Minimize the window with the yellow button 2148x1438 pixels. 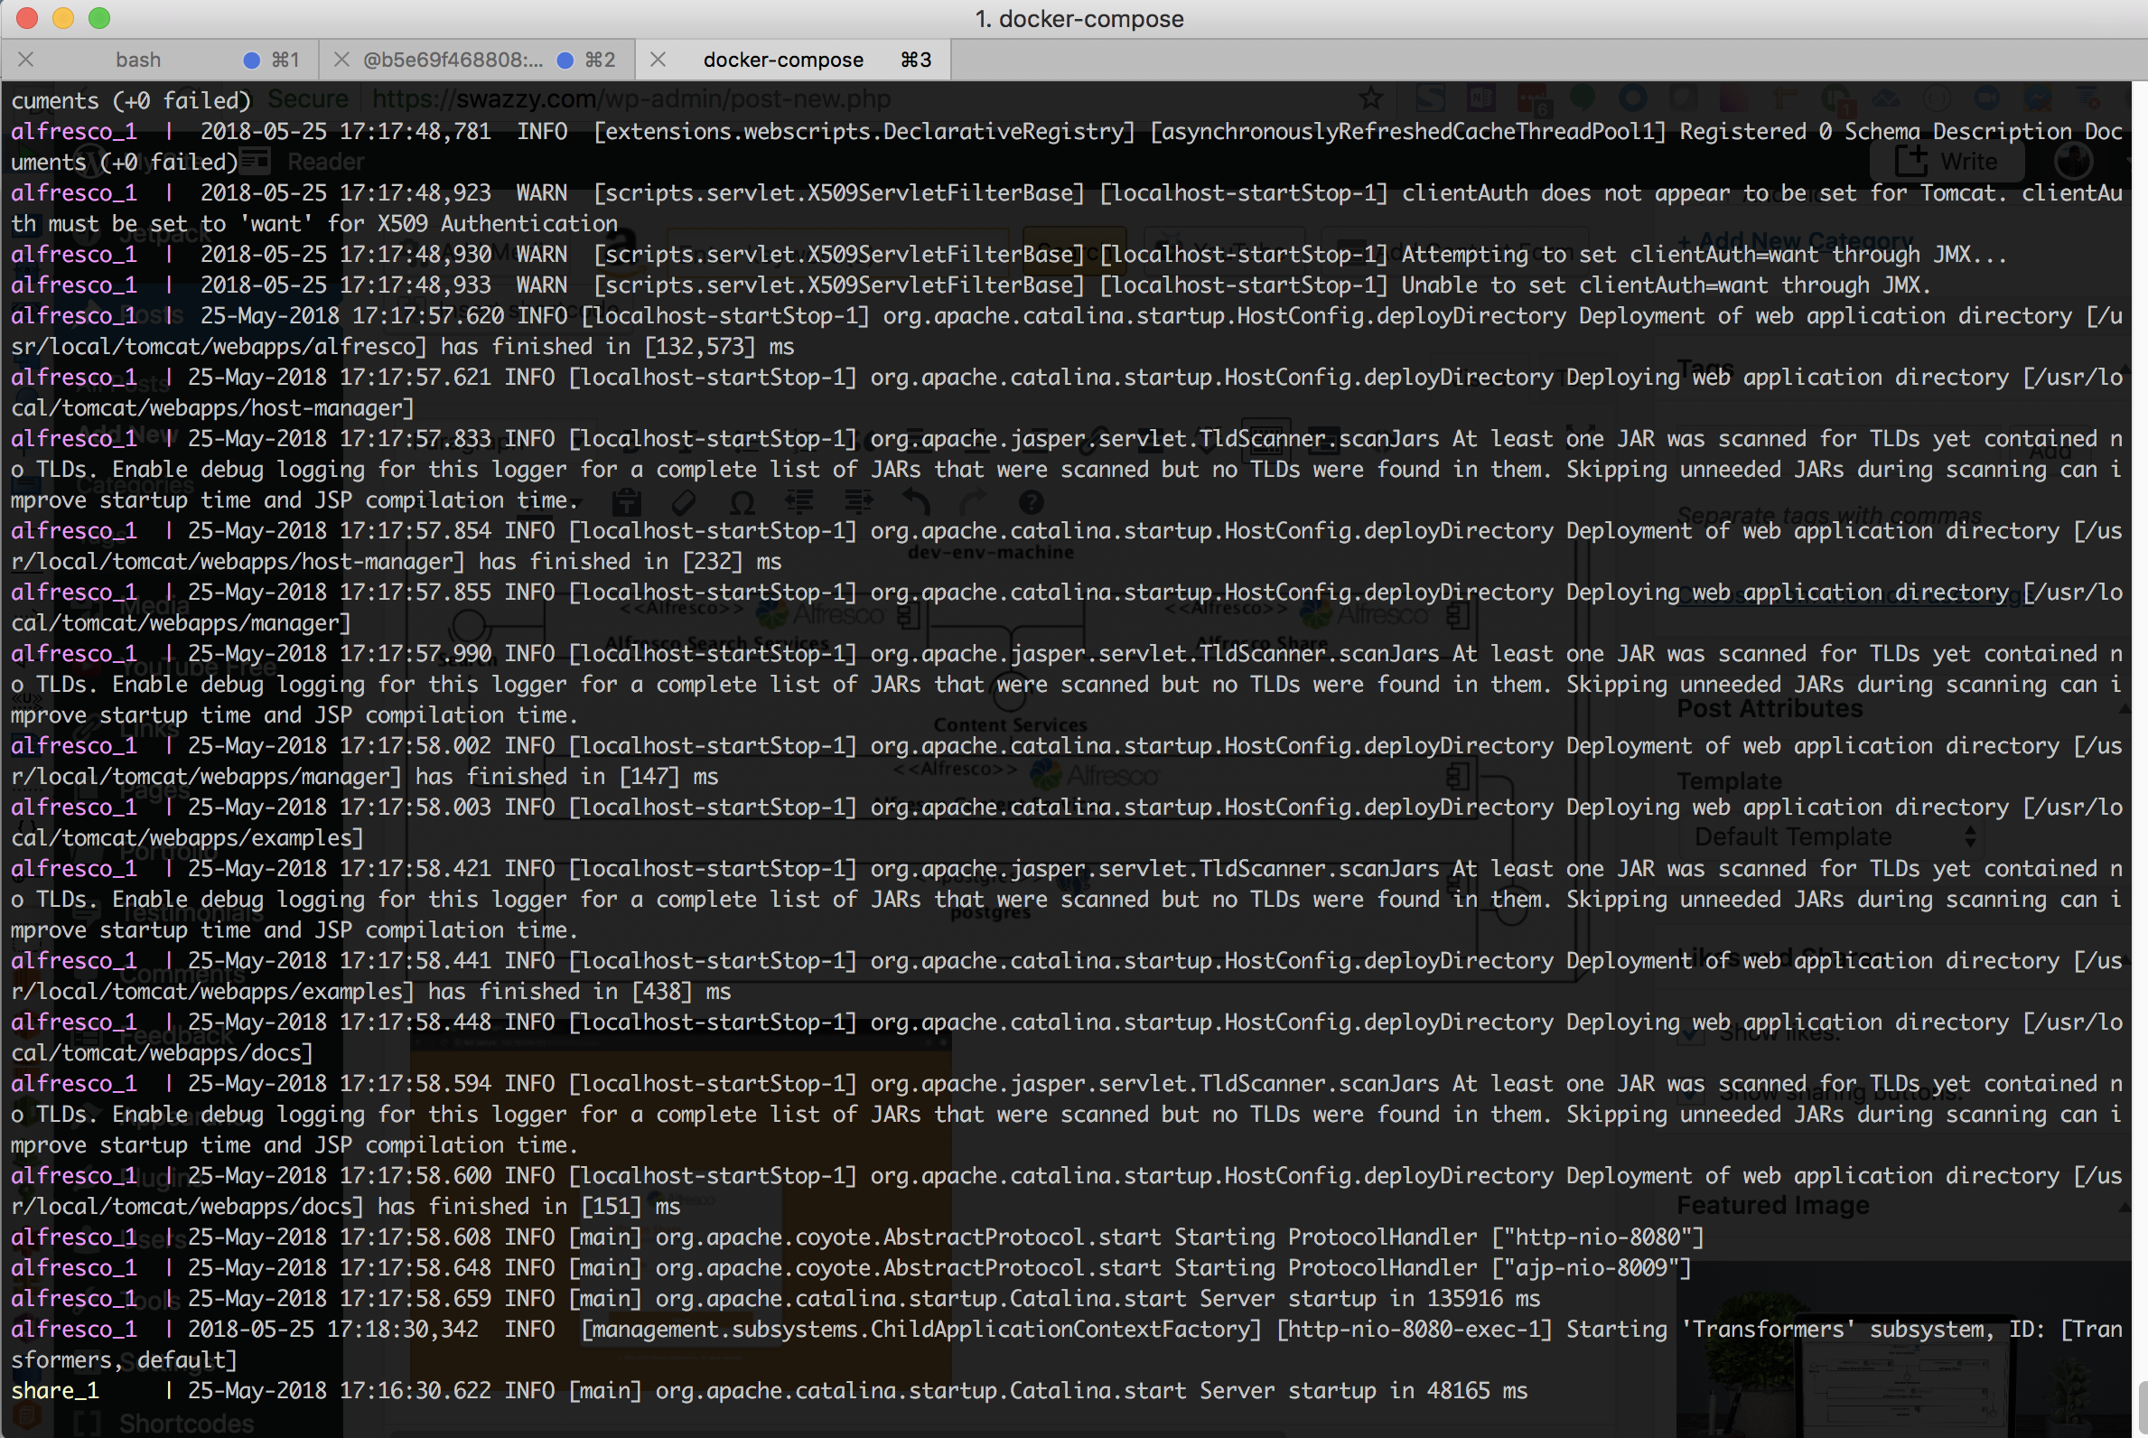tap(63, 17)
